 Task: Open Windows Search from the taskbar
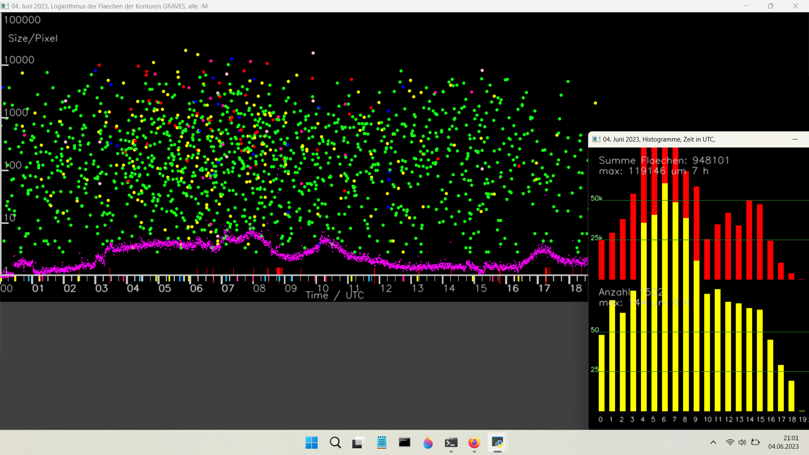(335, 443)
